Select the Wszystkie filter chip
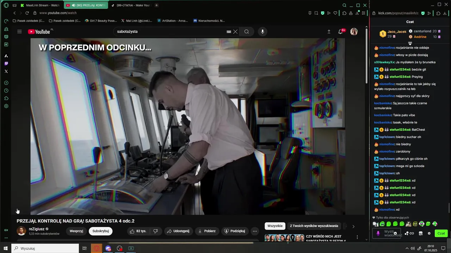The image size is (451, 253). 275,226
